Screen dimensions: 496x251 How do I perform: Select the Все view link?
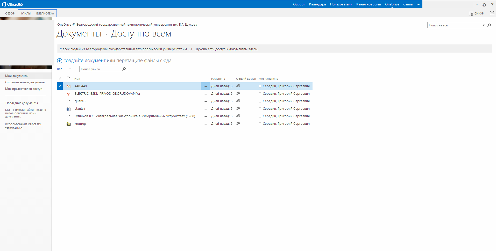60,69
